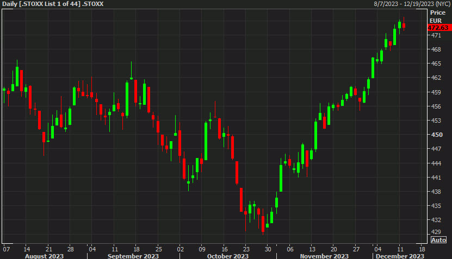This screenshot has width=452, height=259.
Task: Click the '23' date tick in October
Action: point(246,249)
